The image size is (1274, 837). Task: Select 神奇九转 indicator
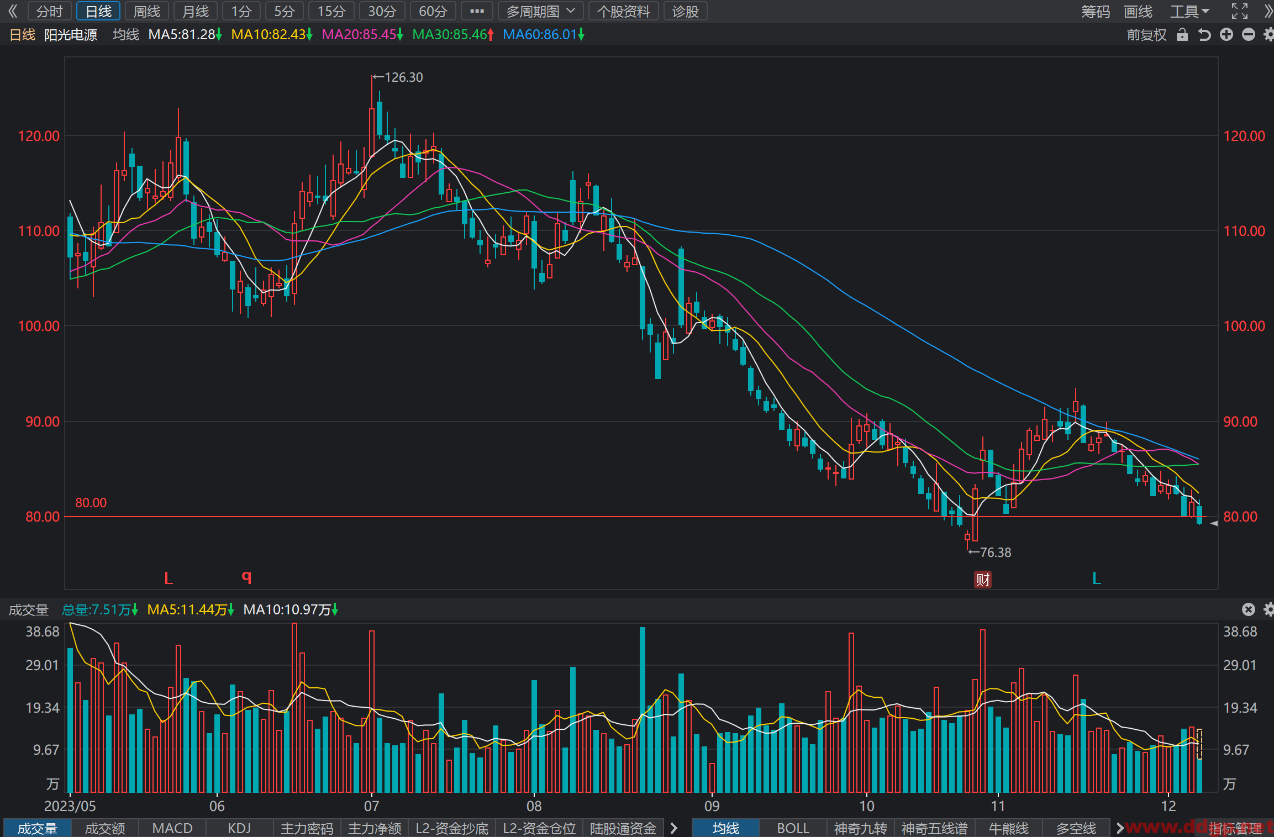tap(860, 828)
